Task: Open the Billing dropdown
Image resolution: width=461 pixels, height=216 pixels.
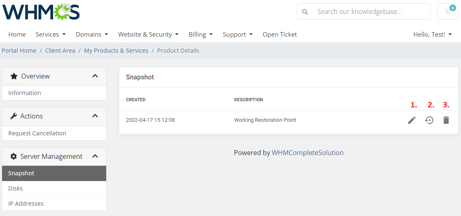Action: click(x=200, y=35)
